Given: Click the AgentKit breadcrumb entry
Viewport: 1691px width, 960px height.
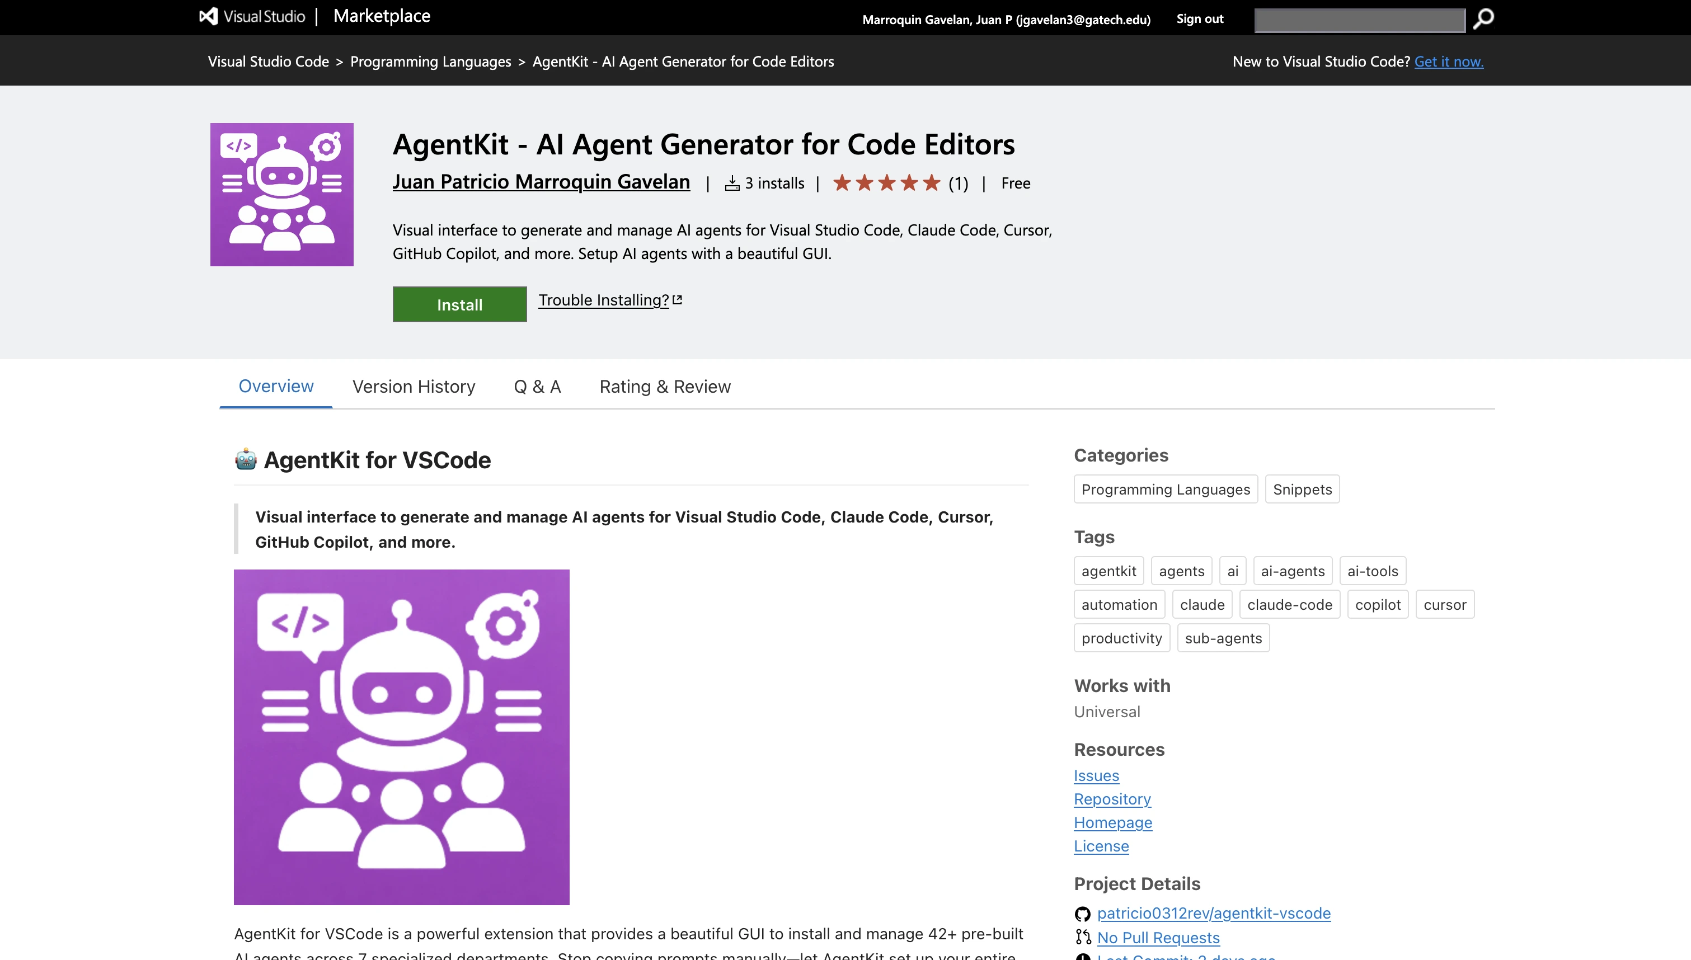Looking at the screenshot, I should 683,62.
